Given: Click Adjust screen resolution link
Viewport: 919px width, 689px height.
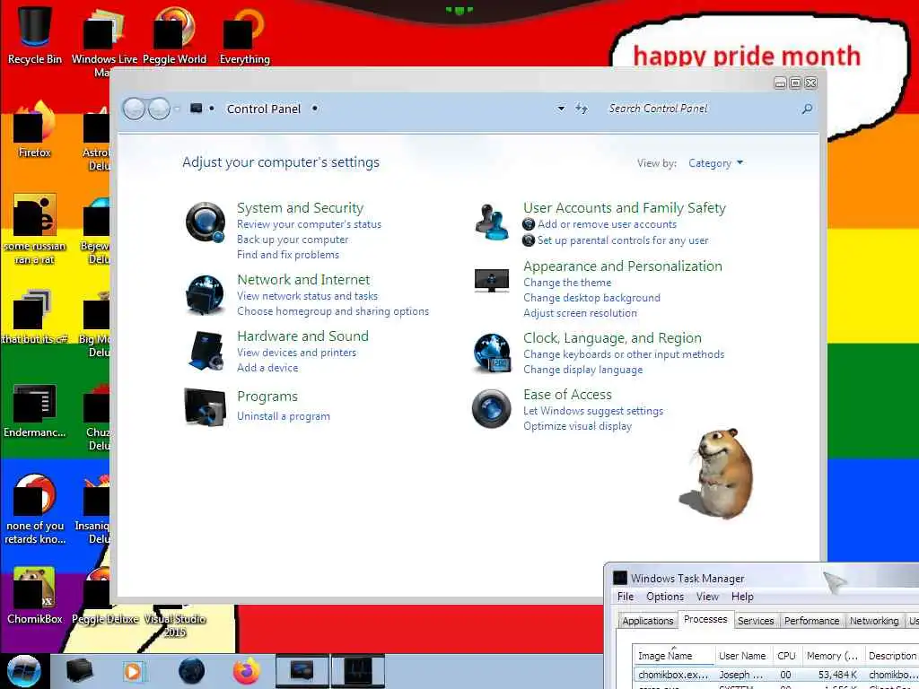Looking at the screenshot, I should (x=580, y=313).
